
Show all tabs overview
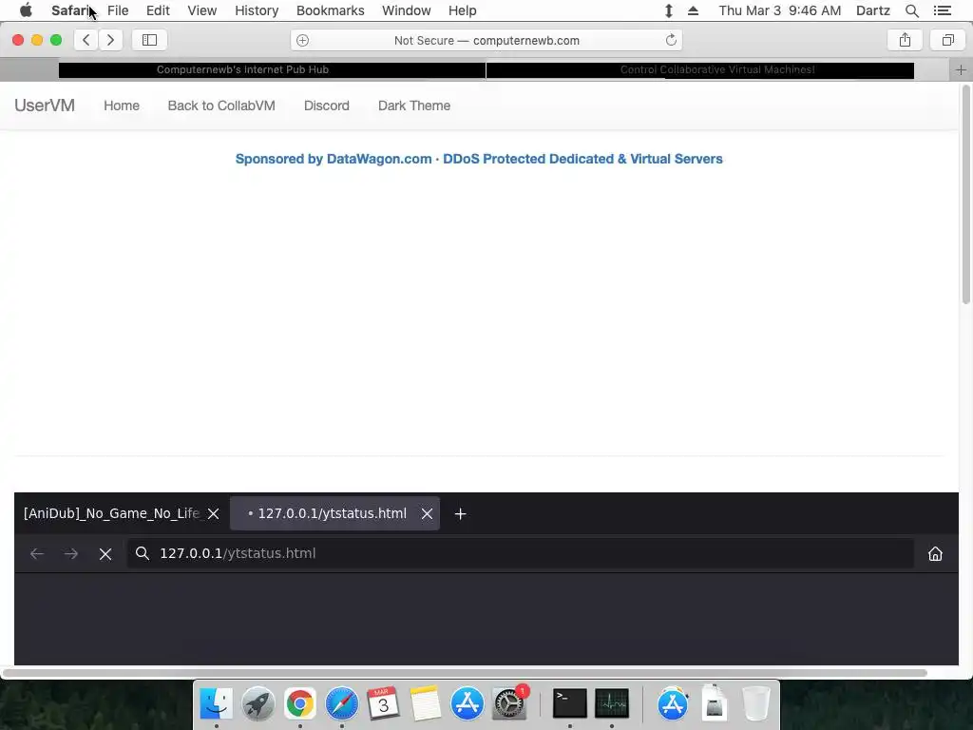(x=947, y=40)
